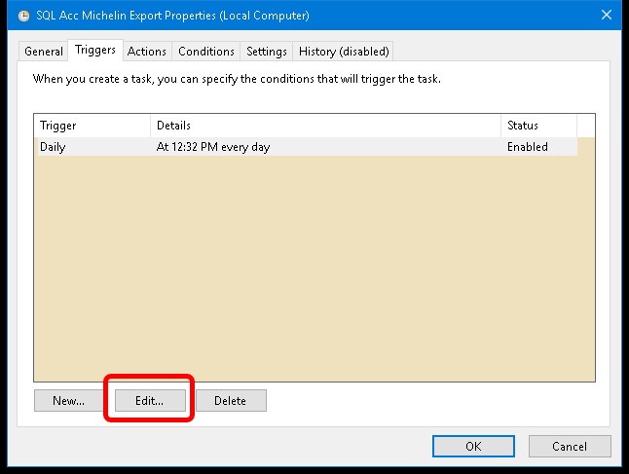Delete the selected trigger
Screen dimensions: 629x474
[231, 400]
